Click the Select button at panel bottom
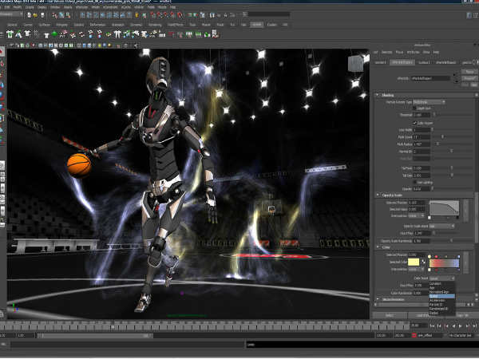479x359 pixels. (390, 315)
